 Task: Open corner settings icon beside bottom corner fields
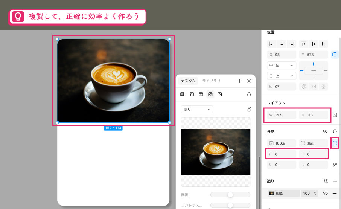[x=335, y=165]
